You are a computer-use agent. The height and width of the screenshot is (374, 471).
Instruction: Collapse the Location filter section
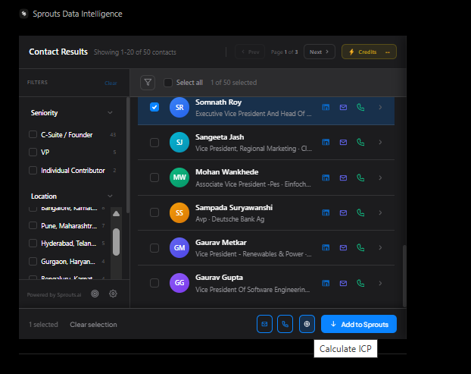pyautogui.click(x=110, y=196)
